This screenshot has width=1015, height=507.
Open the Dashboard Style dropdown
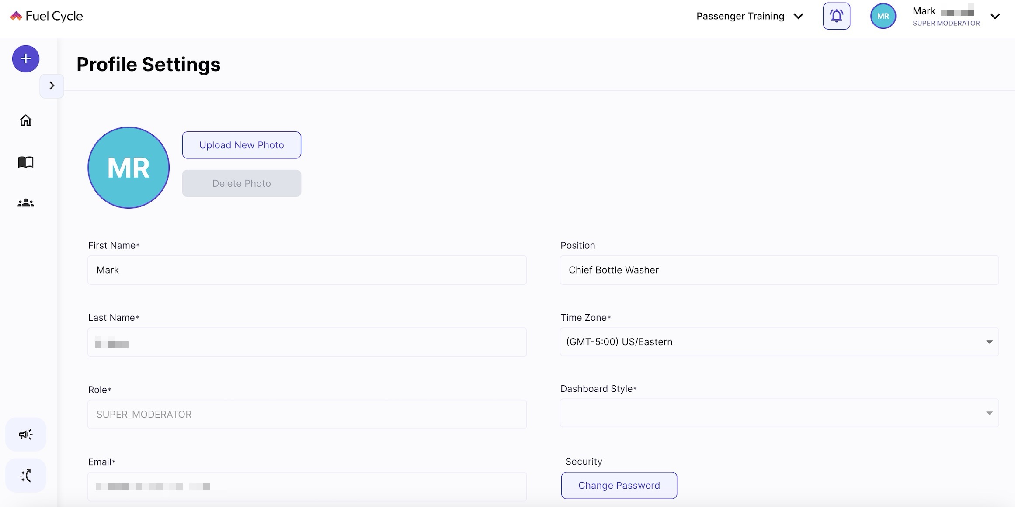tap(779, 413)
